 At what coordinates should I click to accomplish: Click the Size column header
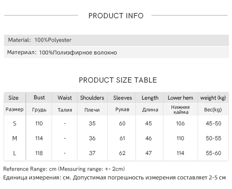tap(14, 98)
